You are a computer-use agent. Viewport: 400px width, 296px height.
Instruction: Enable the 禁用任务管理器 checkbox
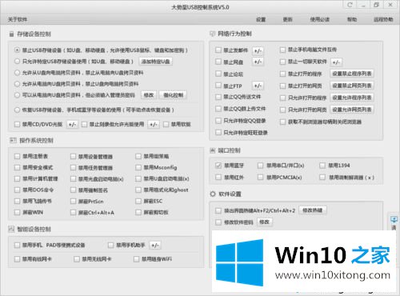pos(73,167)
